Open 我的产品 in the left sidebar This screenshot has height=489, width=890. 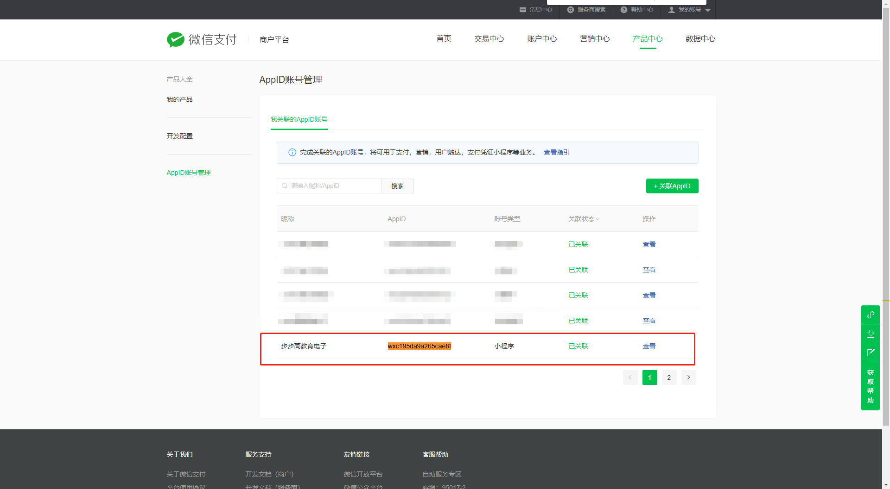(179, 99)
